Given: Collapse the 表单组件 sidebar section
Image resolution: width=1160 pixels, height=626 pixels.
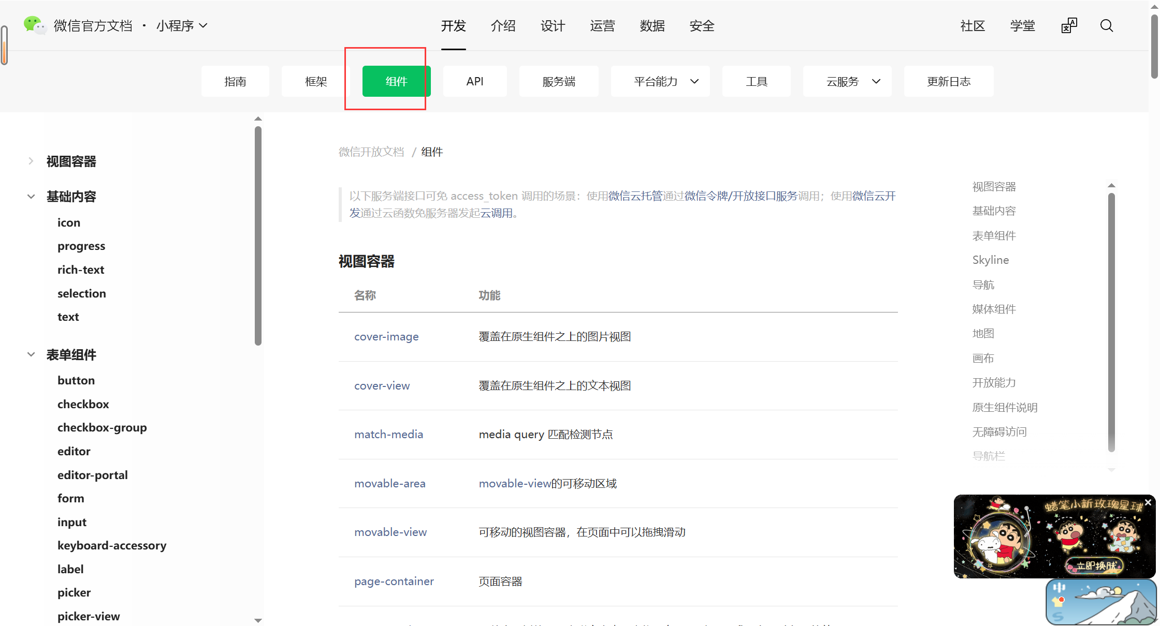Looking at the screenshot, I should [x=31, y=355].
